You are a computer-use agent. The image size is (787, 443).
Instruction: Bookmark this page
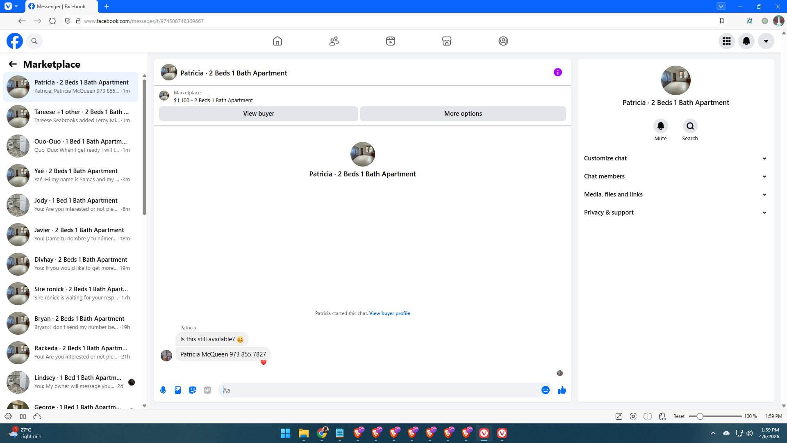(722, 21)
